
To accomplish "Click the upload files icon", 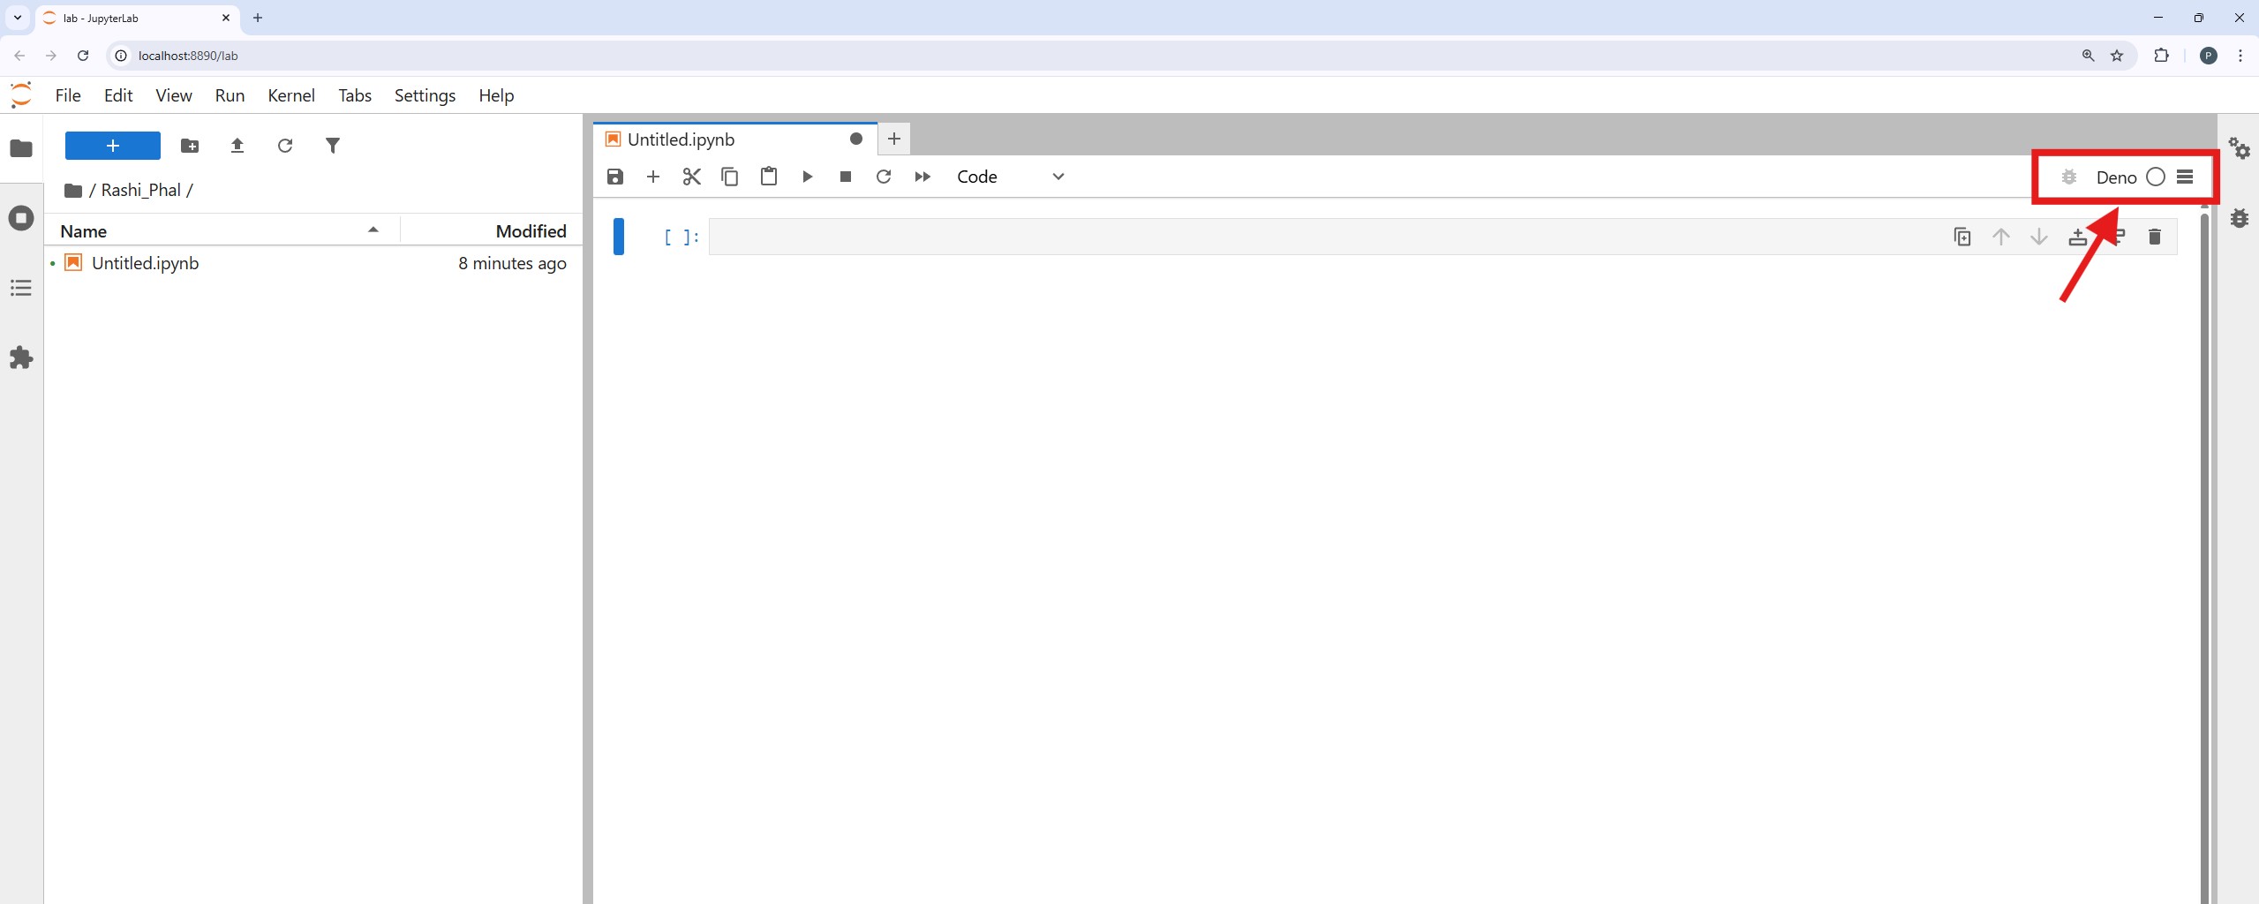I will tap(237, 146).
